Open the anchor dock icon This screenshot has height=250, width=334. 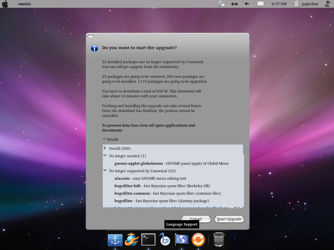click(115, 240)
